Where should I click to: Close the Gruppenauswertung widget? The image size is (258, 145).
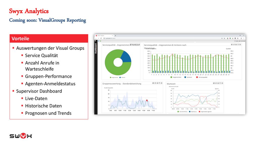click(162, 83)
